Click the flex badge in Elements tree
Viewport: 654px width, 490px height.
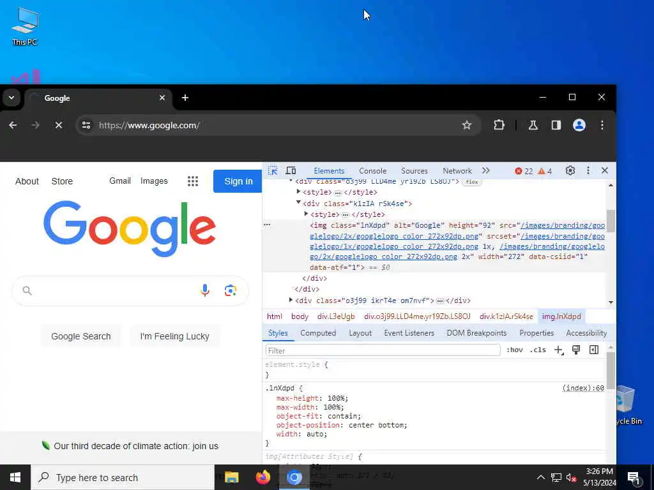472,182
